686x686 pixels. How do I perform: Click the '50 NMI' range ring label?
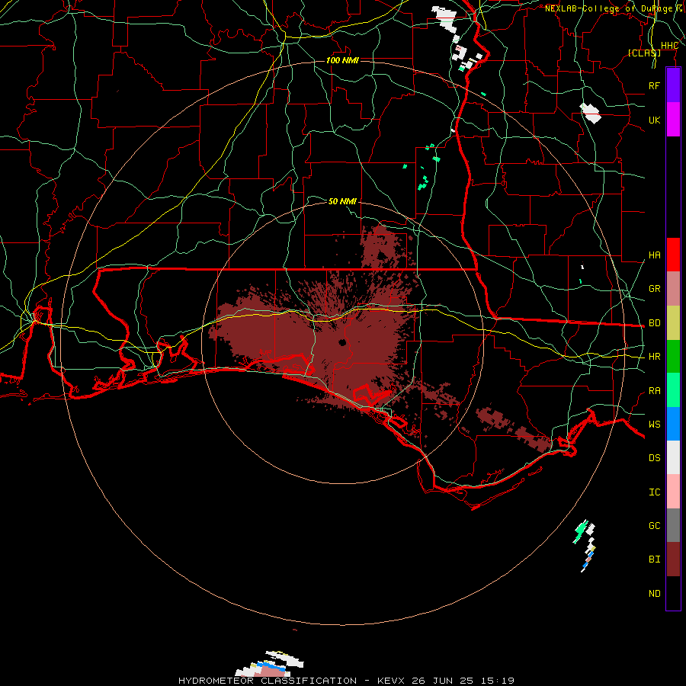(x=342, y=201)
